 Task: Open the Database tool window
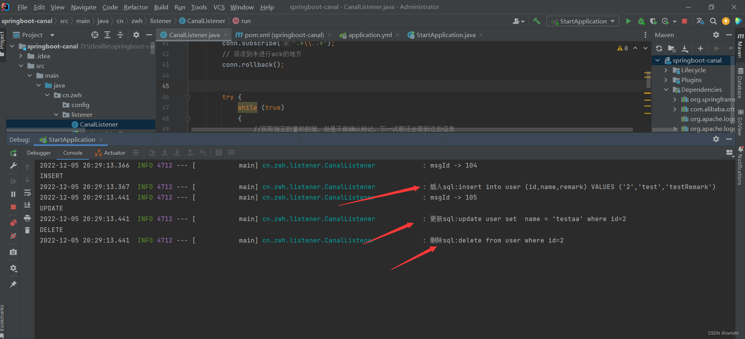pyautogui.click(x=740, y=83)
